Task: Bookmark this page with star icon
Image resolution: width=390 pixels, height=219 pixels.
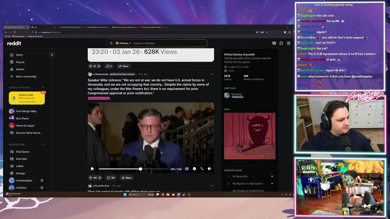Action: [x=267, y=32]
